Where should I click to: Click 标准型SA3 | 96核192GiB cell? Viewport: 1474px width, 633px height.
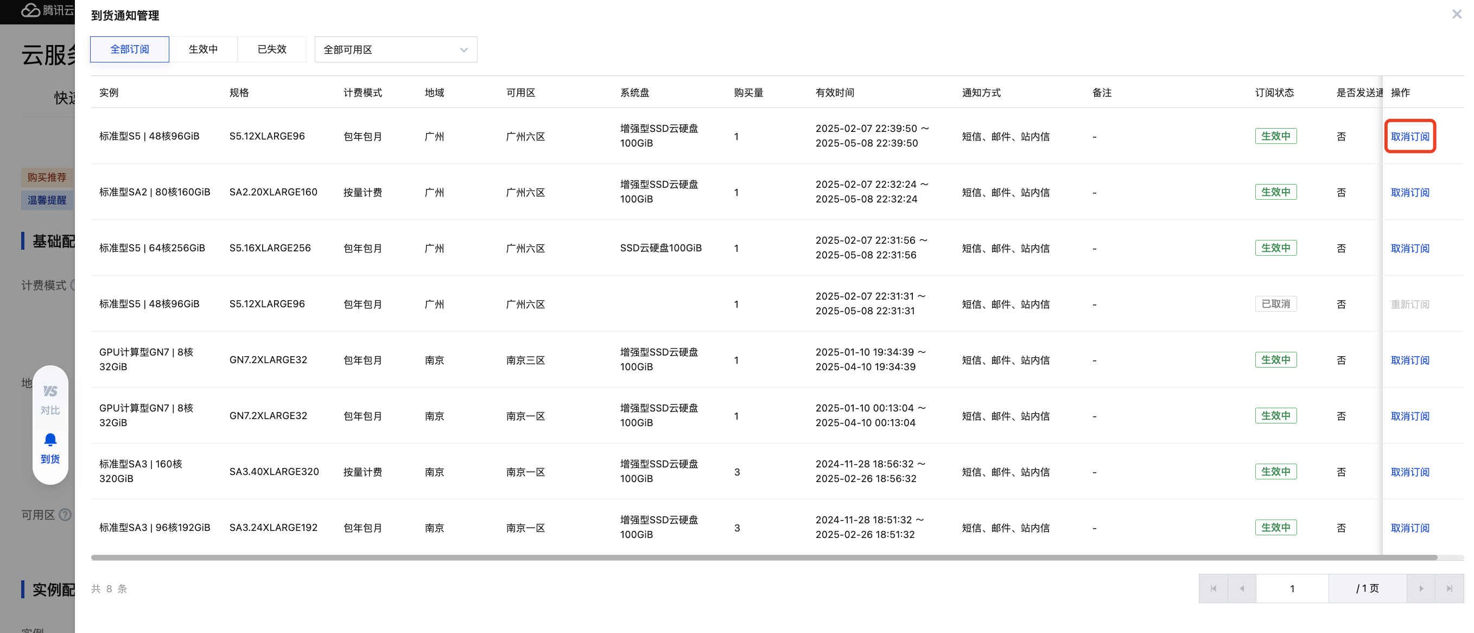point(155,528)
